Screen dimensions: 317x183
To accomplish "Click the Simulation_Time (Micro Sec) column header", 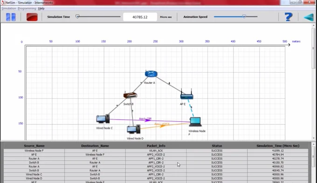I will pos(278,146).
